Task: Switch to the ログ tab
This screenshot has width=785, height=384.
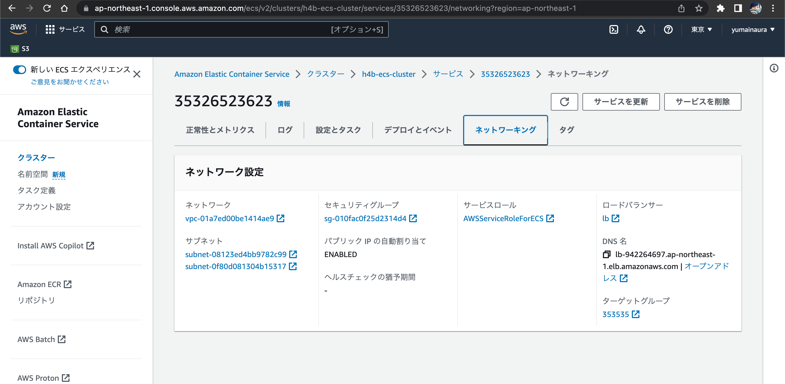Action: tap(285, 130)
